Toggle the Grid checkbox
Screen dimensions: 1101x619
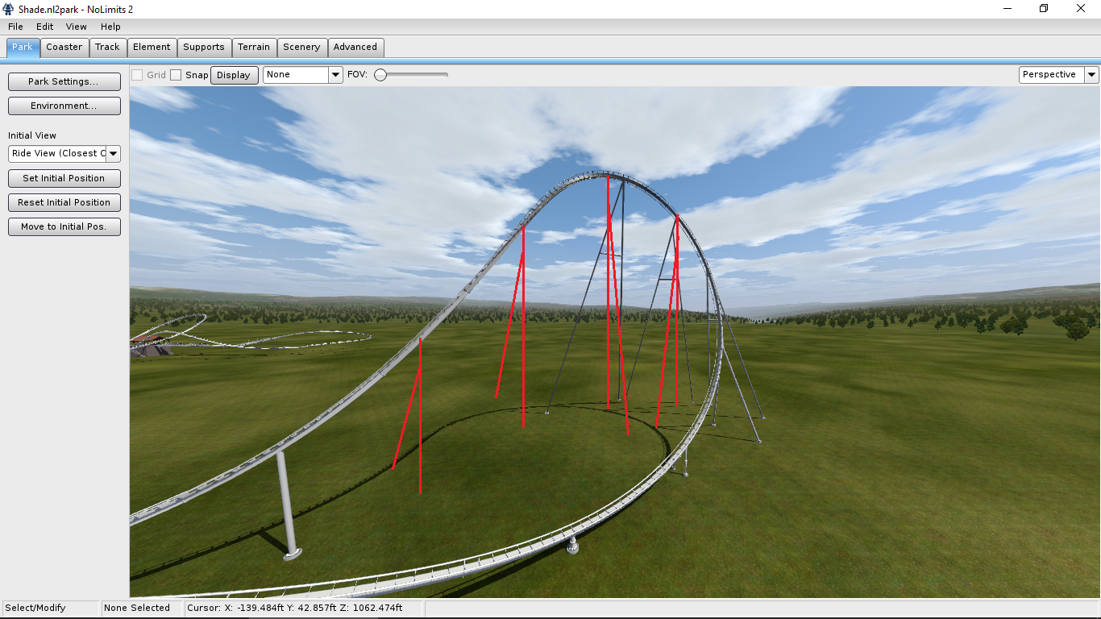pos(137,75)
